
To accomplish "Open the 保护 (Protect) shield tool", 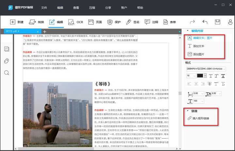I will tap(114, 22).
